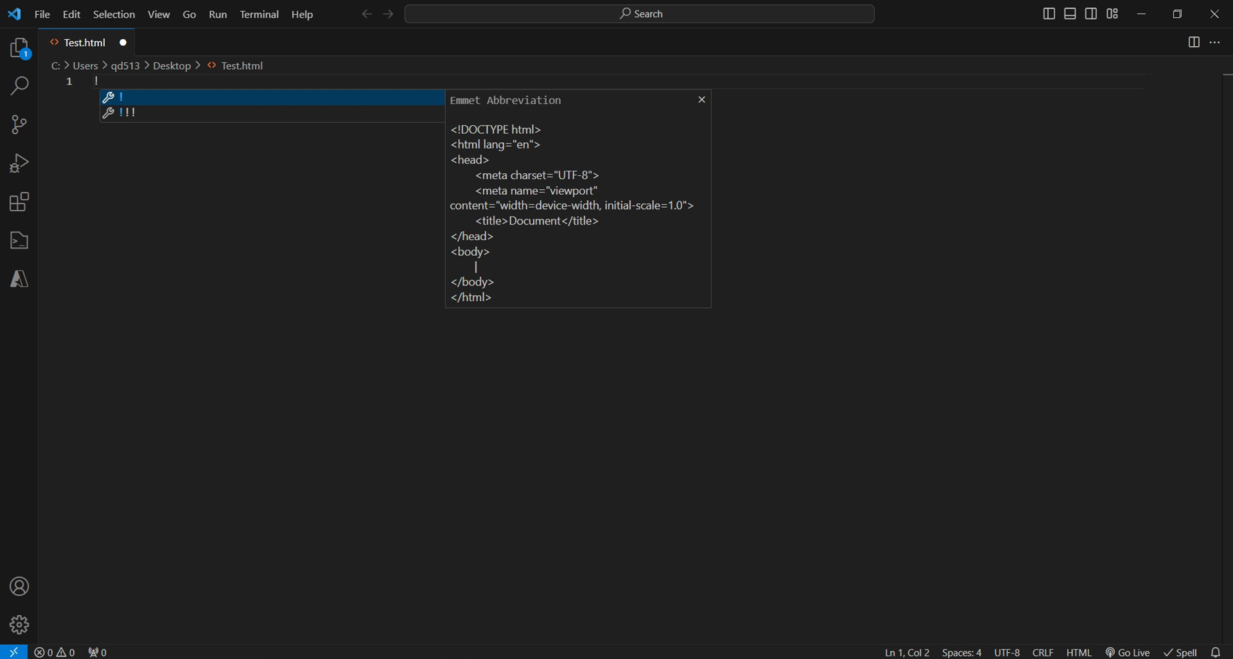The width and height of the screenshot is (1233, 659).
Task: Open the Search view in activity bar
Action: 19,86
